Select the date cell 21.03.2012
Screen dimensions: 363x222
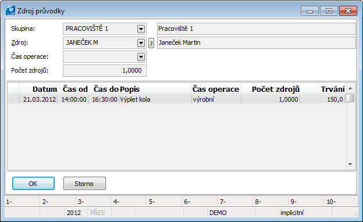pos(38,99)
